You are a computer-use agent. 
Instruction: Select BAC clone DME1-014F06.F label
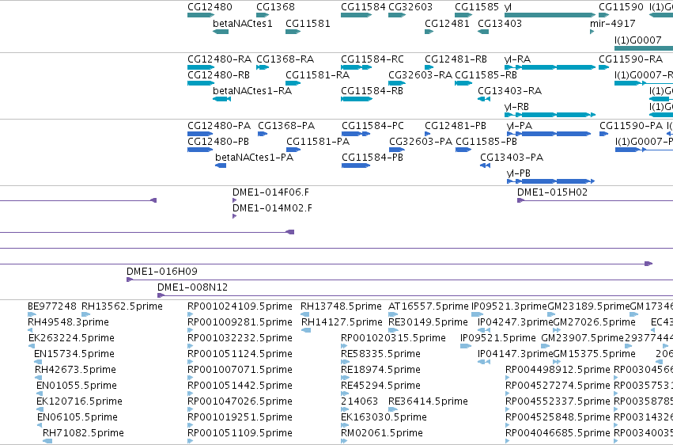270,192
